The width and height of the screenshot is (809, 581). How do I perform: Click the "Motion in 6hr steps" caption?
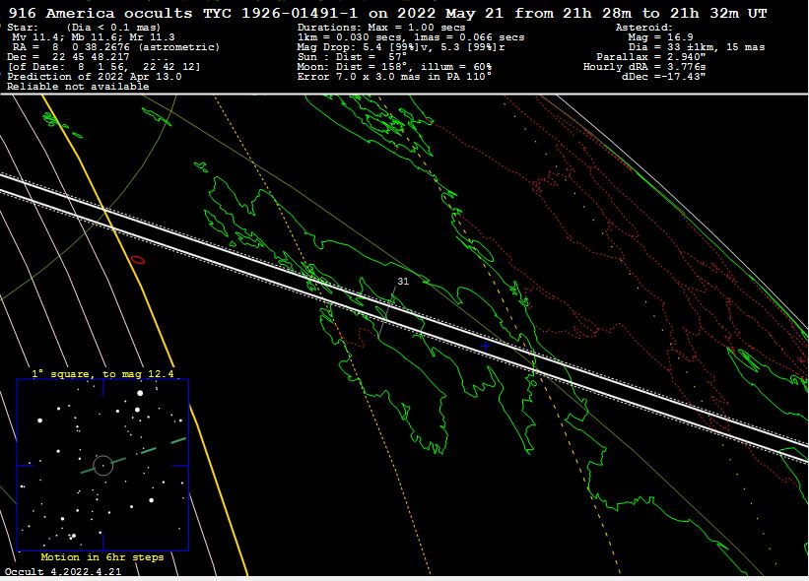click(102, 557)
